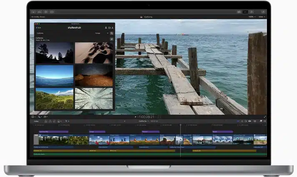Open the California project name dropdown in the timeline
Image resolution: width=297 pixels, height=177 pixels.
pos(143,121)
